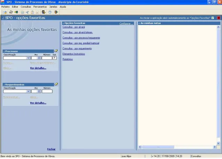Open the Processos Classificação dropdown
This screenshot has height=159, width=222.
point(28,58)
